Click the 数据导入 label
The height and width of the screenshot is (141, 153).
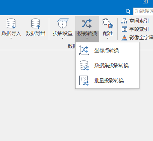(11, 33)
